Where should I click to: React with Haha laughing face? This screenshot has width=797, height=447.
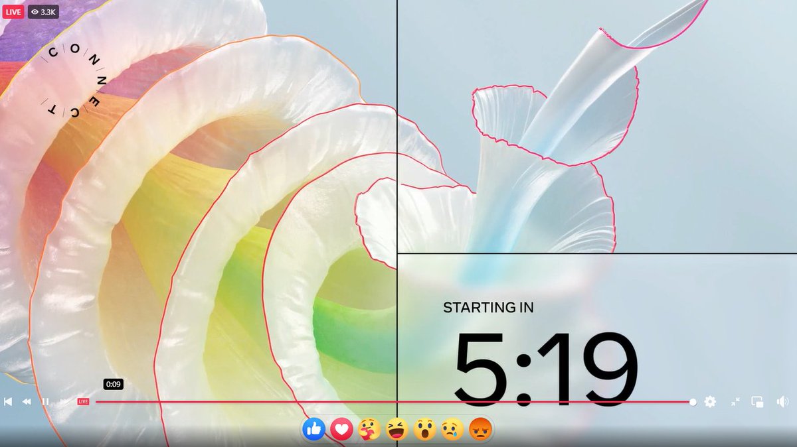coord(397,430)
